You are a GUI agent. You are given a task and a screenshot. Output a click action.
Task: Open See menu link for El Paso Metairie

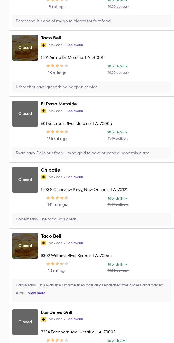coord(75,111)
